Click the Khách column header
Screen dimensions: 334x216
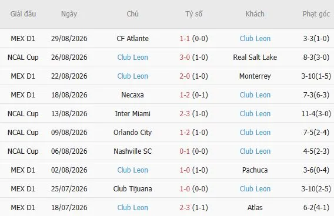click(255, 14)
